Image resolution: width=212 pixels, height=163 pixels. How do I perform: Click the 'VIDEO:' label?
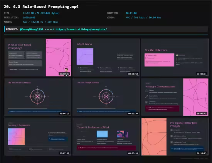click(x=111, y=18)
